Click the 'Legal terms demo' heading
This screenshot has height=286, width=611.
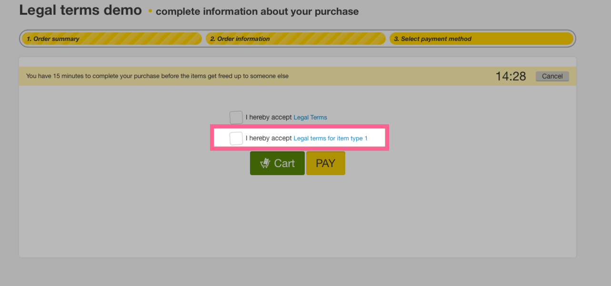(80, 10)
